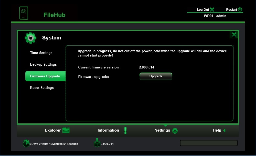This screenshot has height=156, width=256.
Task: Click the Log Out text link
Action: tap(203, 10)
